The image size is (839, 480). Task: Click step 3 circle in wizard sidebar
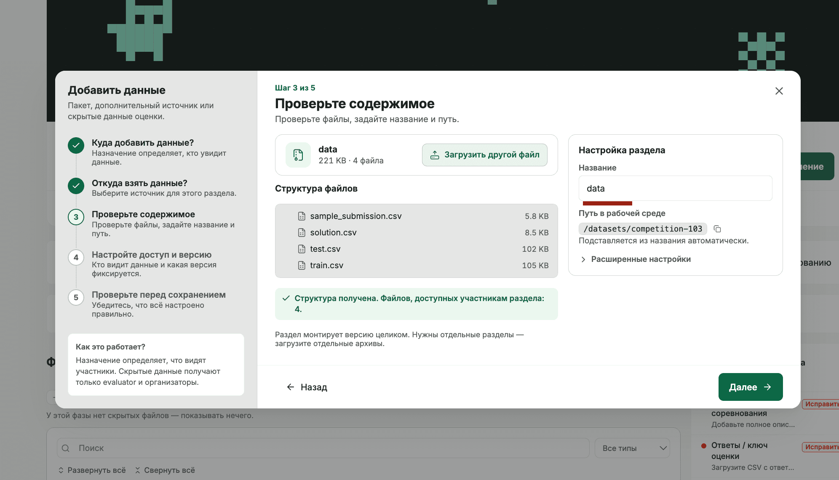[76, 217]
